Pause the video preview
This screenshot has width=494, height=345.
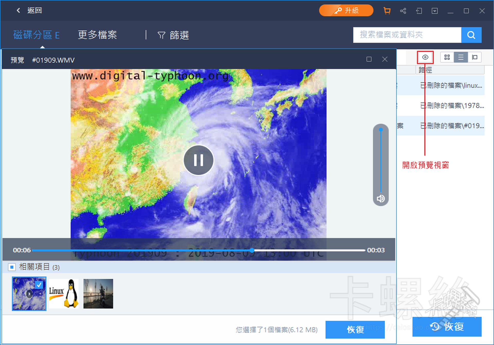198,160
